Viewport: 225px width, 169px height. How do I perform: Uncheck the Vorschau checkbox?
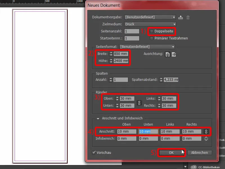[x=94, y=152]
